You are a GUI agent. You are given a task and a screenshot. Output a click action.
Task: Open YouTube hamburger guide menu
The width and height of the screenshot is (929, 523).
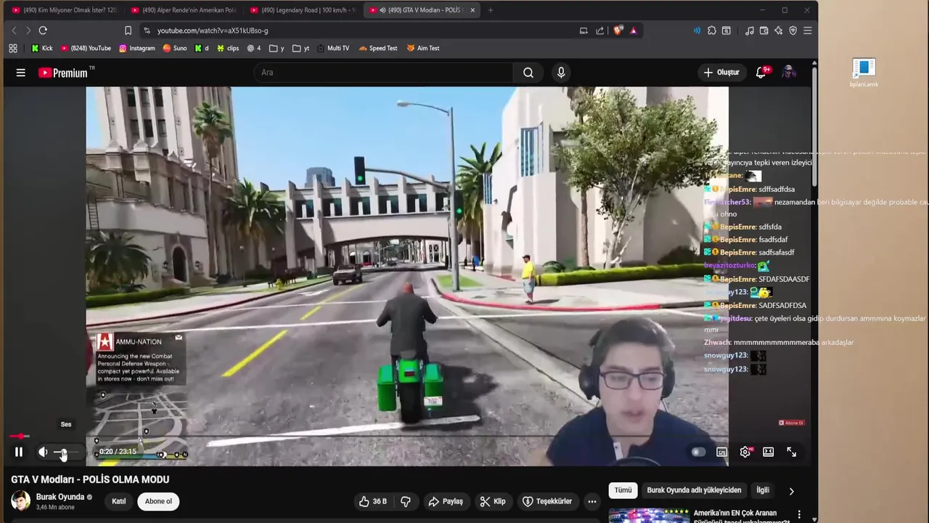(x=21, y=73)
